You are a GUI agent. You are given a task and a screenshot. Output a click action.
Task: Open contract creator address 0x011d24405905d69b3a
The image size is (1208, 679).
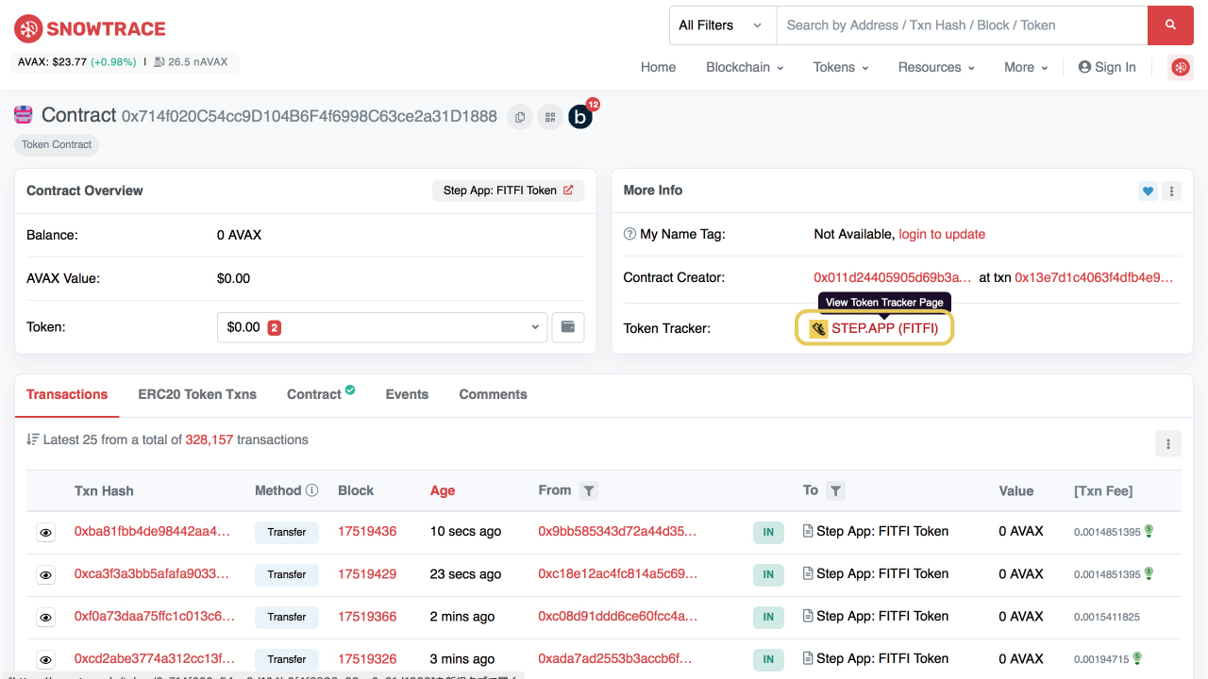pyautogui.click(x=893, y=277)
